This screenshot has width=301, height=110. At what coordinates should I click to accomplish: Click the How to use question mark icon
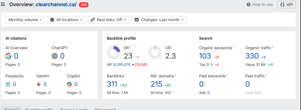249,5
